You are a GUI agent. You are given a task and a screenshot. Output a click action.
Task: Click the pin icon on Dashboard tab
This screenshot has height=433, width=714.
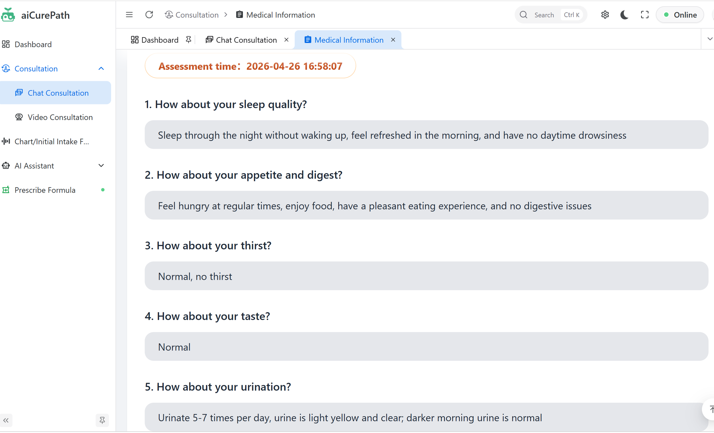coord(189,40)
